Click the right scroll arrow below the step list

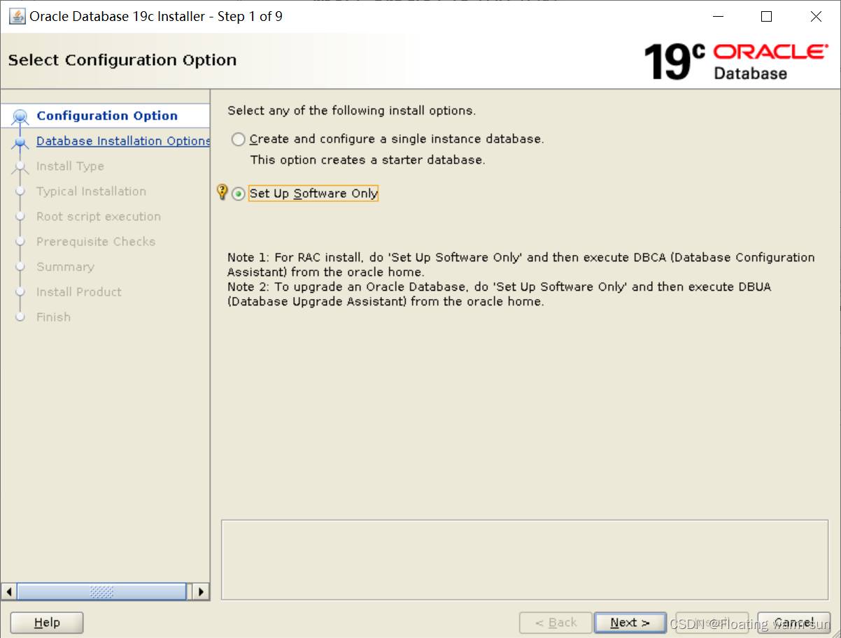pyautogui.click(x=201, y=591)
